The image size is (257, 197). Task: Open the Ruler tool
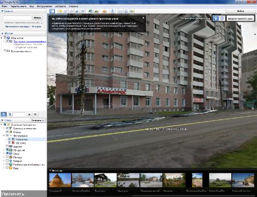(113, 11)
